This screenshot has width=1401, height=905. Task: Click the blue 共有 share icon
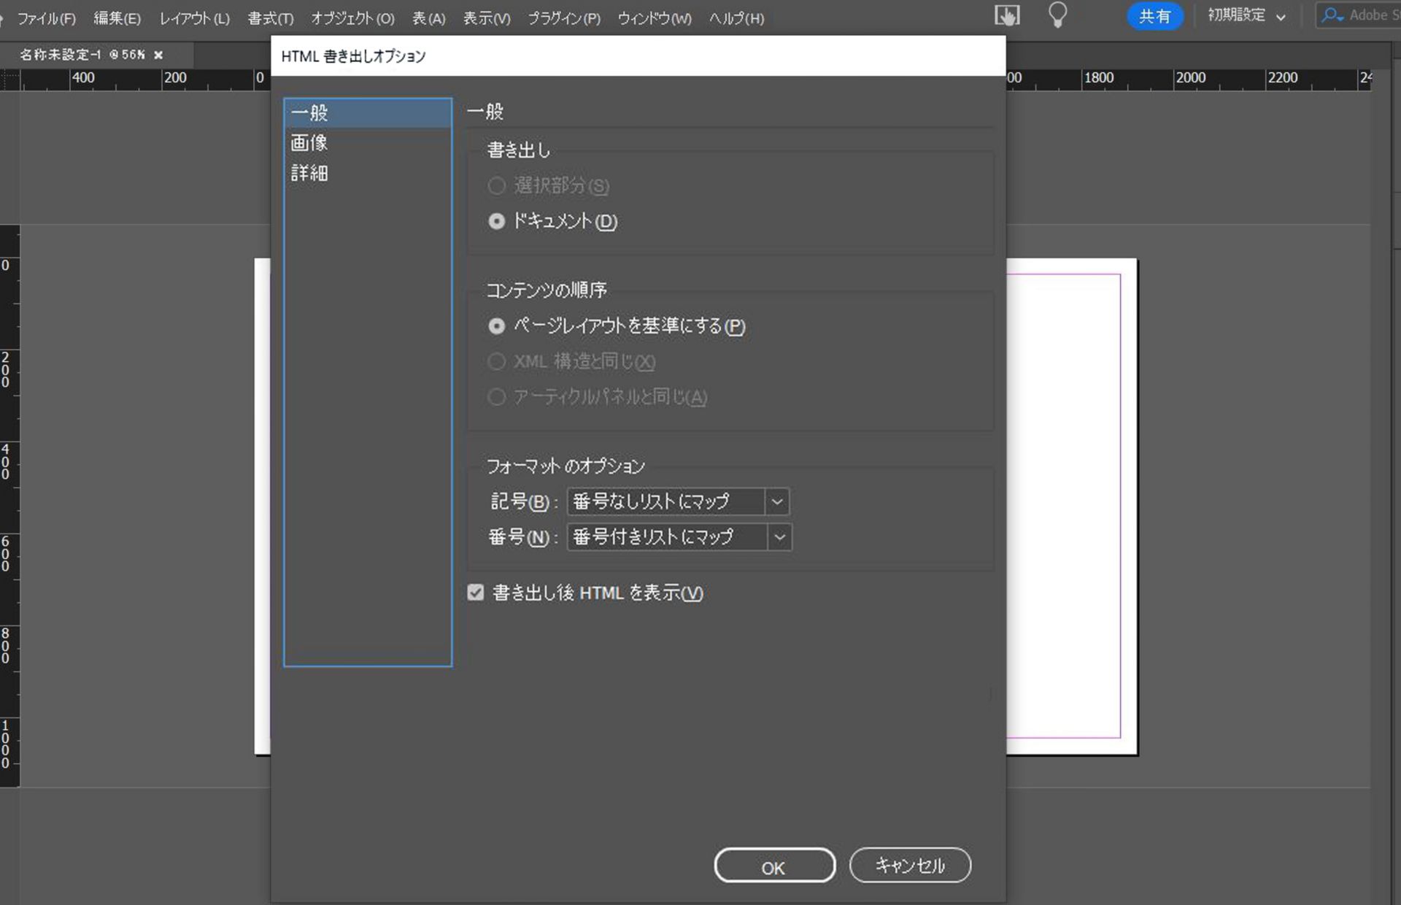pos(1155,15)
